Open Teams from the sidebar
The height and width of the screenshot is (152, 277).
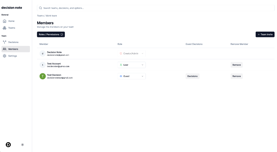16,28
